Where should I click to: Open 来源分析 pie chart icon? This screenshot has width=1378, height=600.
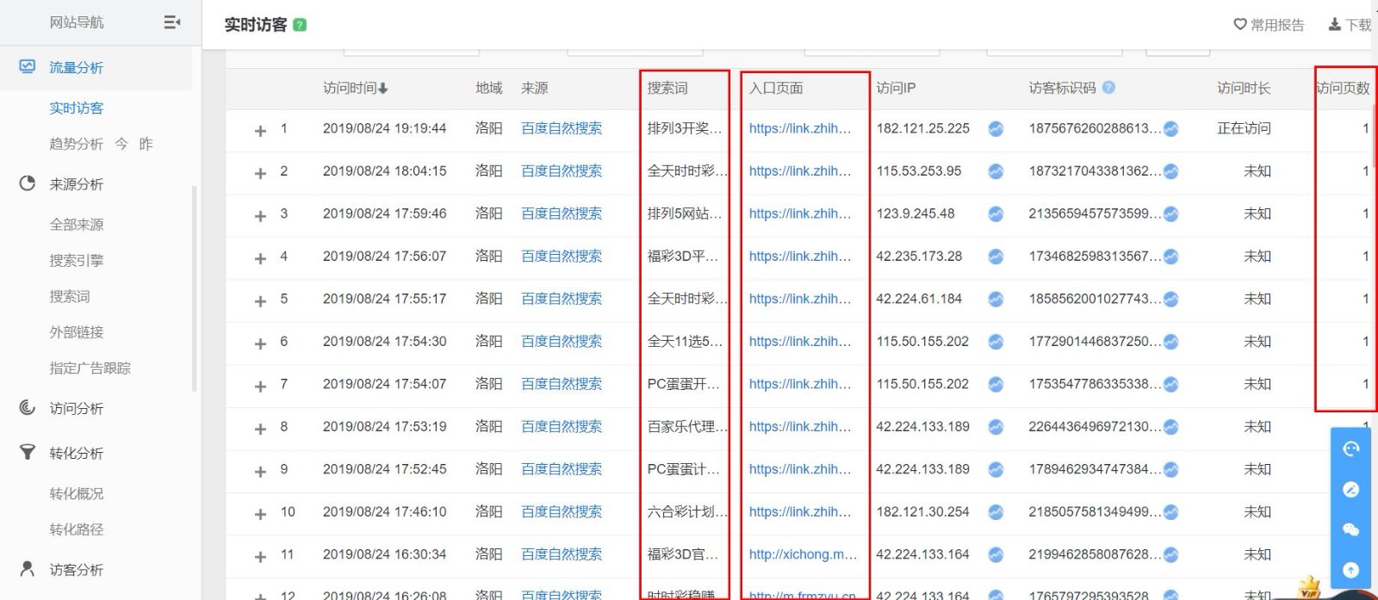coord(28,183)
